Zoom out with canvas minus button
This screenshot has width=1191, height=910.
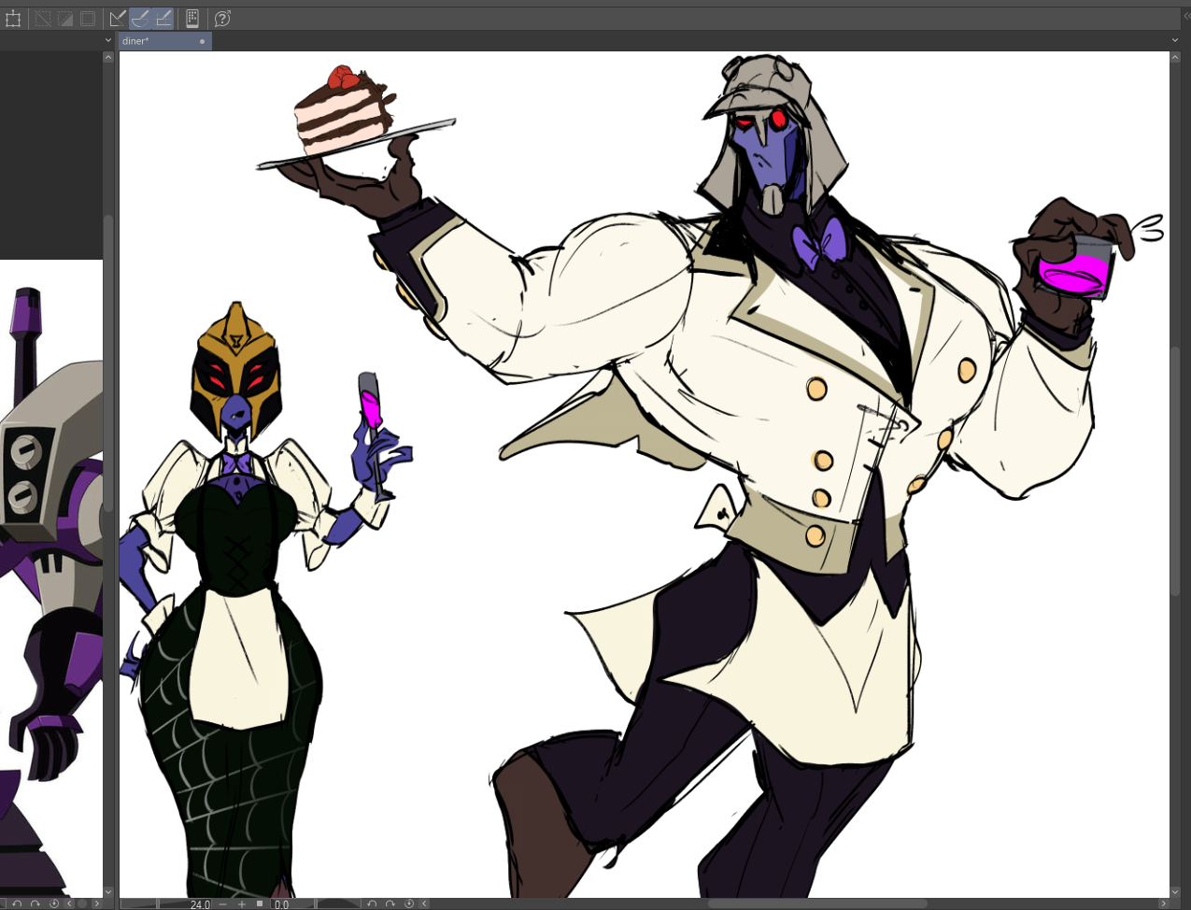point(223,903)
